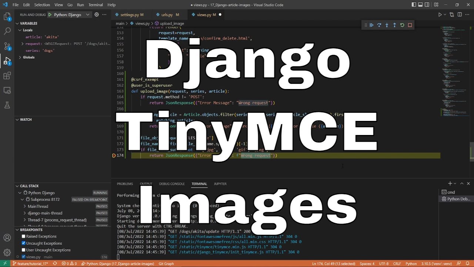
Task: Open the Terminal menu
Action: pyautogui.click(x=96, y=5)
